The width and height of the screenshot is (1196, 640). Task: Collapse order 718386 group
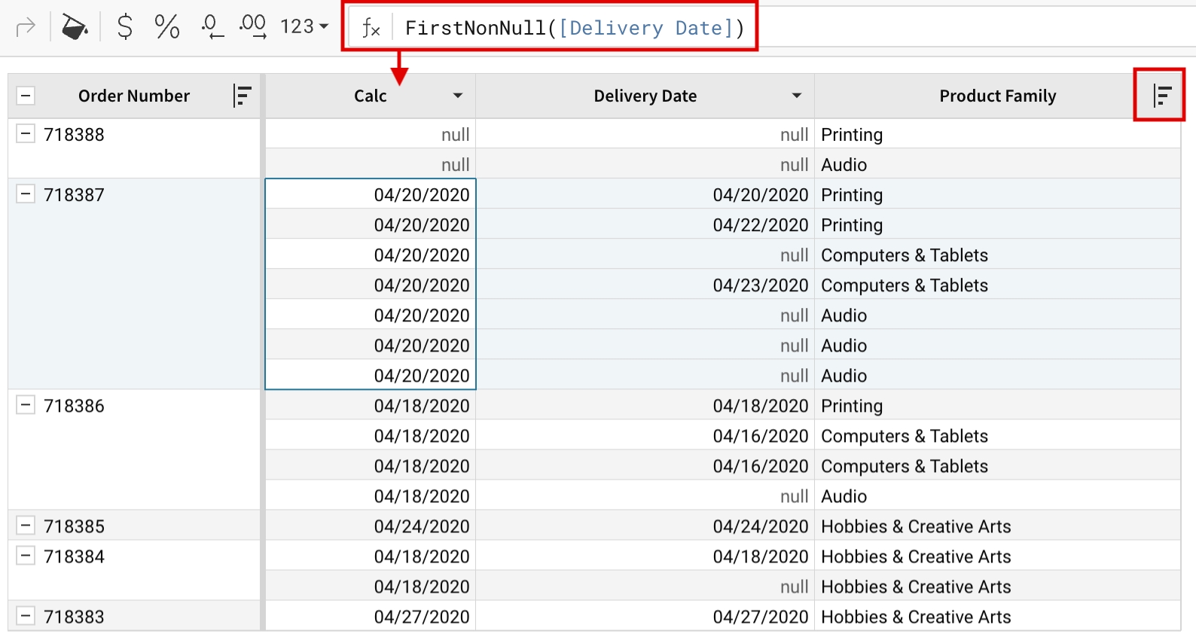26,405
